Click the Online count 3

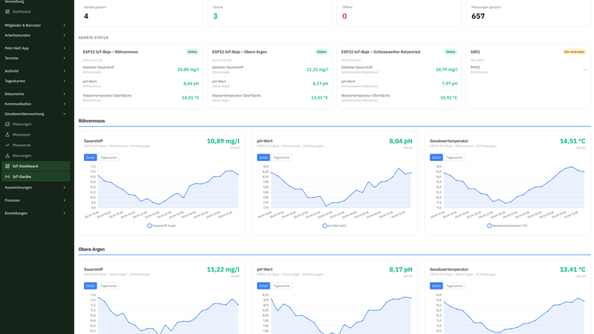[x=215, y=16]
